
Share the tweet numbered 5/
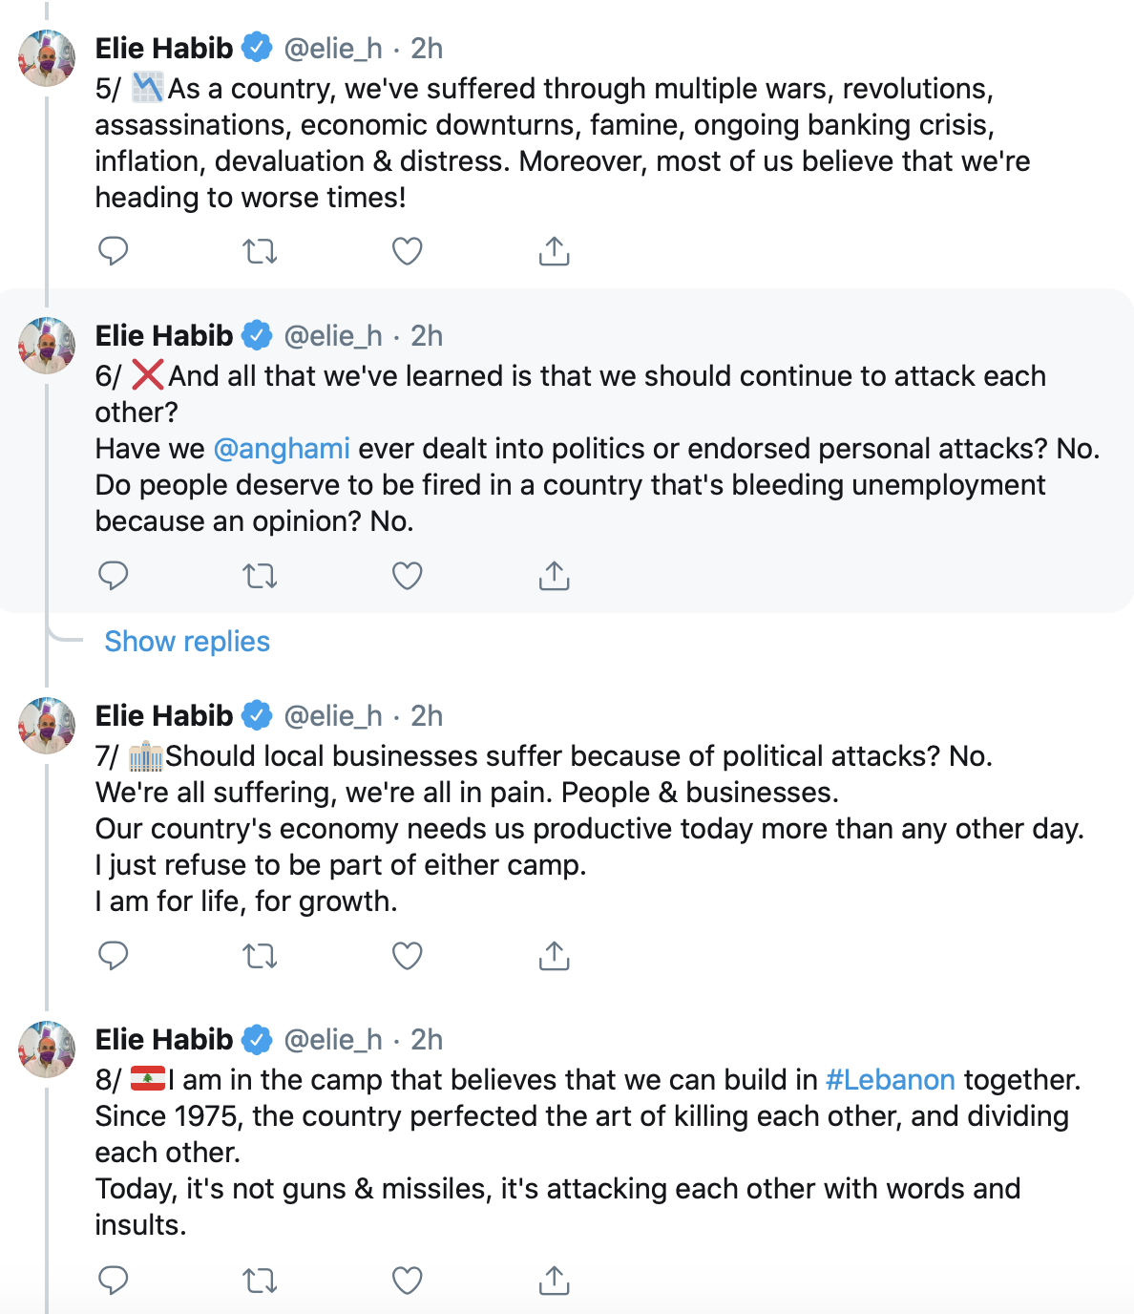554,251
